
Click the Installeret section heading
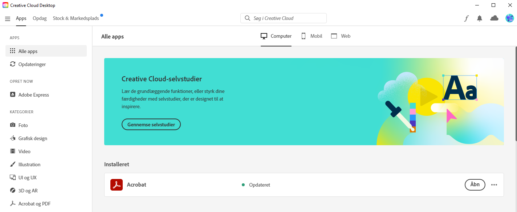coord(117,164)
